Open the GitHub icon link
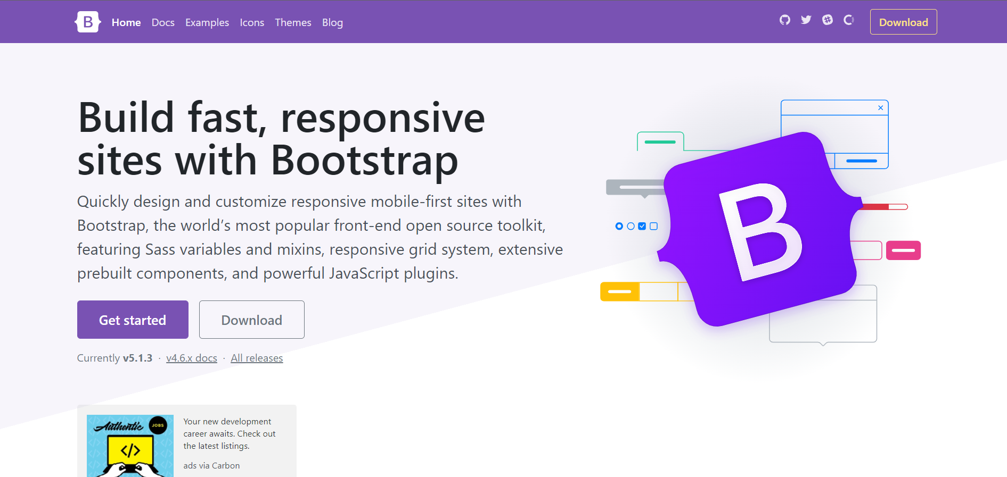Viewport: 1007px width, 477px height. click(x=785, y=20)
